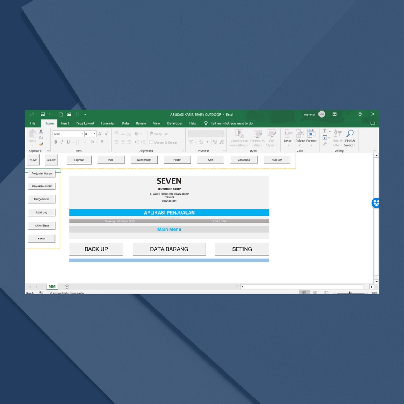The height and width of the screenshot is (404, 404).
Task: Click the Save icon in Quick Access Toolbar
Action: (x=43, y=114)
